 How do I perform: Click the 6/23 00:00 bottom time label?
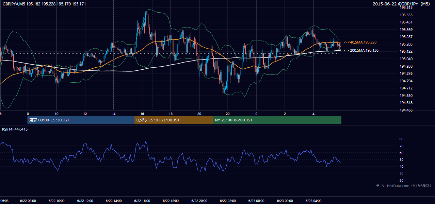[x=256, y=201]
